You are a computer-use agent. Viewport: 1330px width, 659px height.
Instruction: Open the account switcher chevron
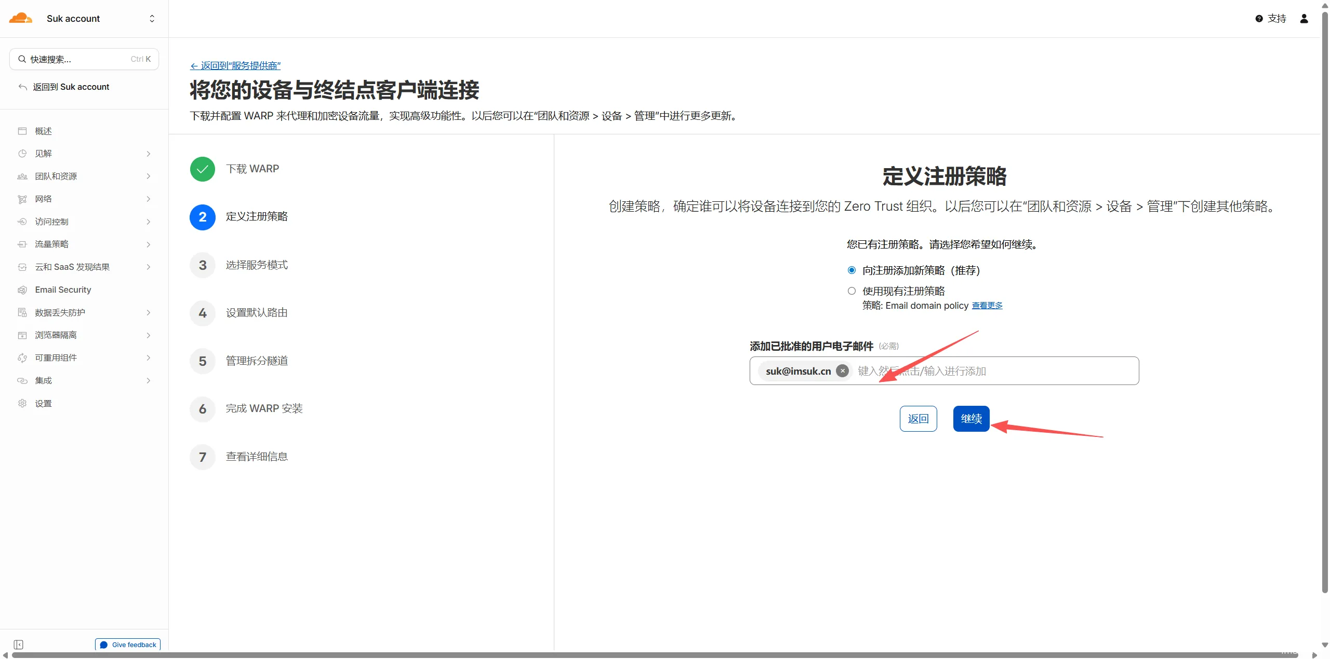(x=152, y=19)
